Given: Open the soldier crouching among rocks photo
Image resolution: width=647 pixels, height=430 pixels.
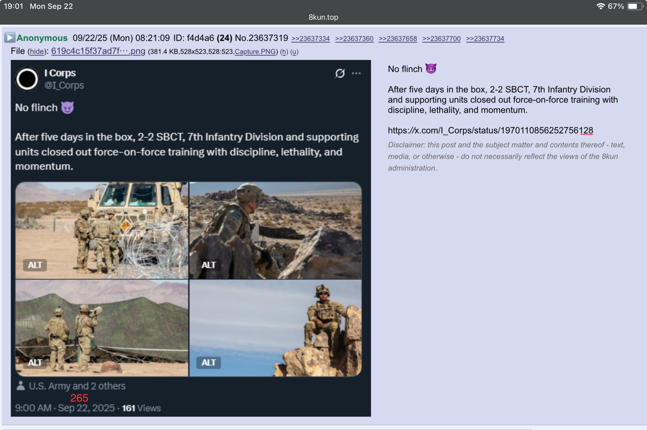Looking at the screenshot, I should [275, 230].
